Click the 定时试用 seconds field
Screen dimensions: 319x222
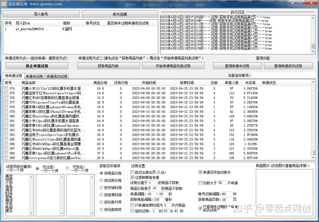pos(176,211)
